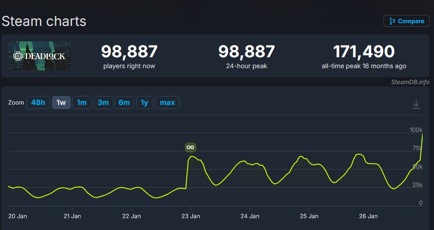This screenshot has height=230, width=434.
Task: Click the 22 Jan axis label
Action: tap(132, 216)
